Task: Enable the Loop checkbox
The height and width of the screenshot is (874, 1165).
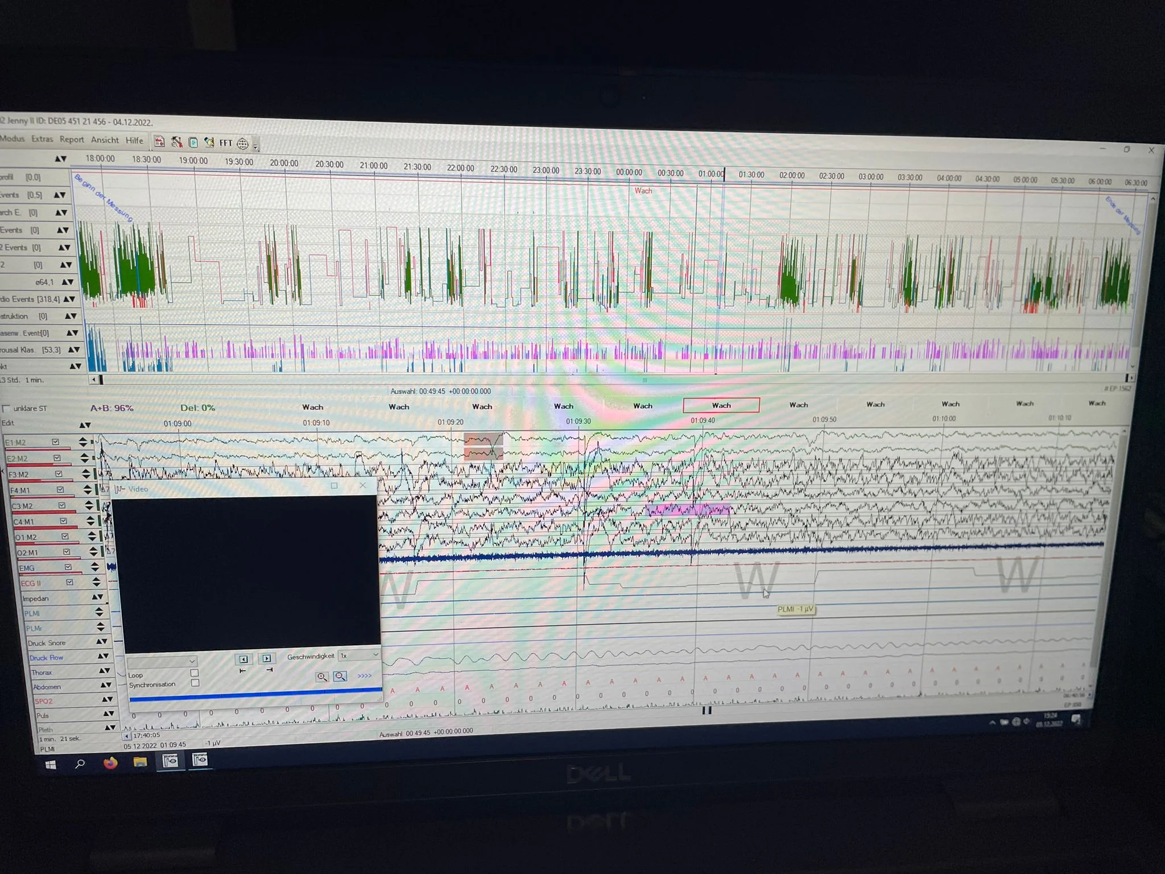Action: [x=195, y=673]
